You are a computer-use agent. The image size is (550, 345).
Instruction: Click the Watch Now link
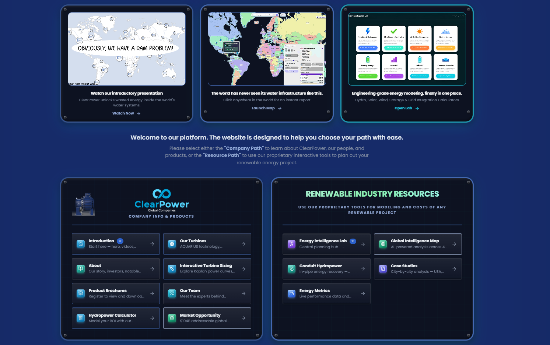coord(126,113)
